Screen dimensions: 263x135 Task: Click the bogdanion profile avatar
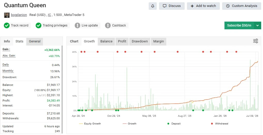(x=7, y=15)
